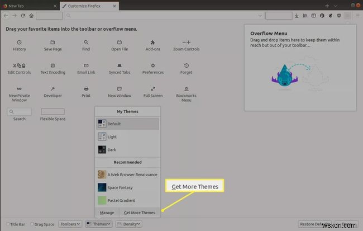This screenshot has width=363, height=231.
Task: Switch to the Dark theme
Action: (127, 150)
